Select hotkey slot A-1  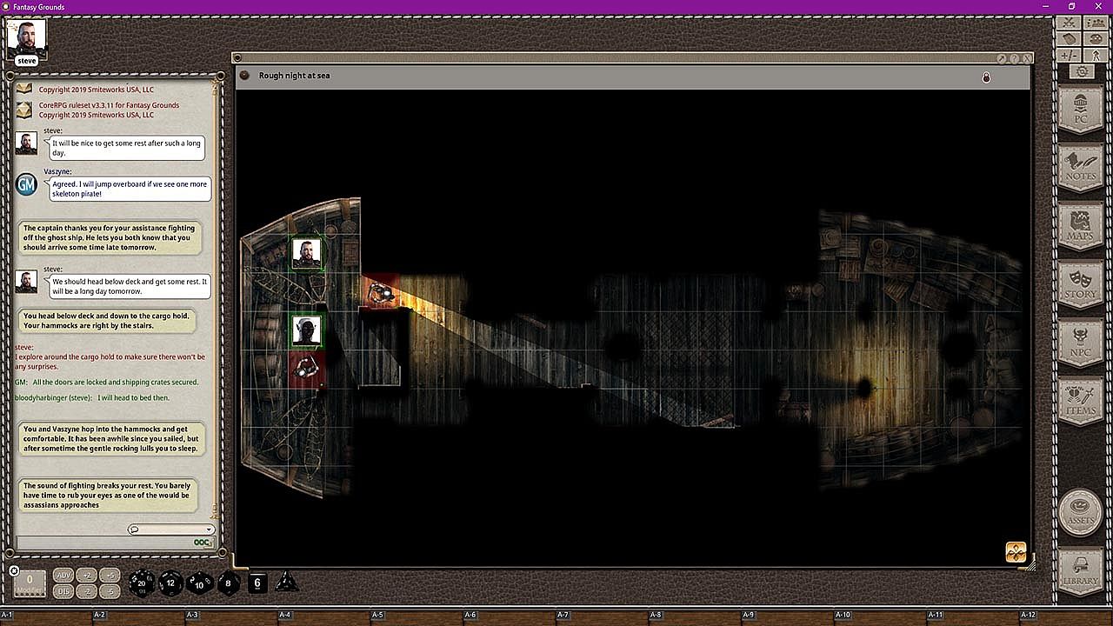click(x=46, y=617)
